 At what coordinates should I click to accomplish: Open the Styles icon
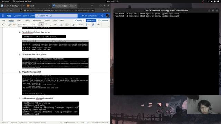[x=73, y=25]
